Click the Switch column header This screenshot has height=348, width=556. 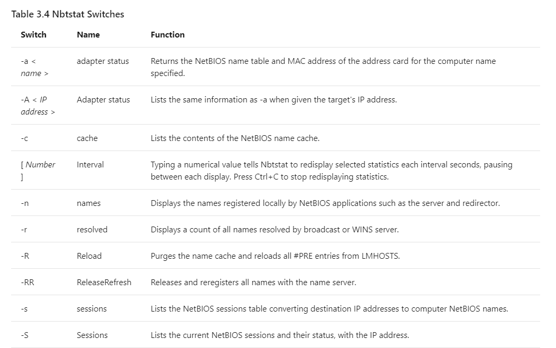pyautogui.click(x=33, y=35)
